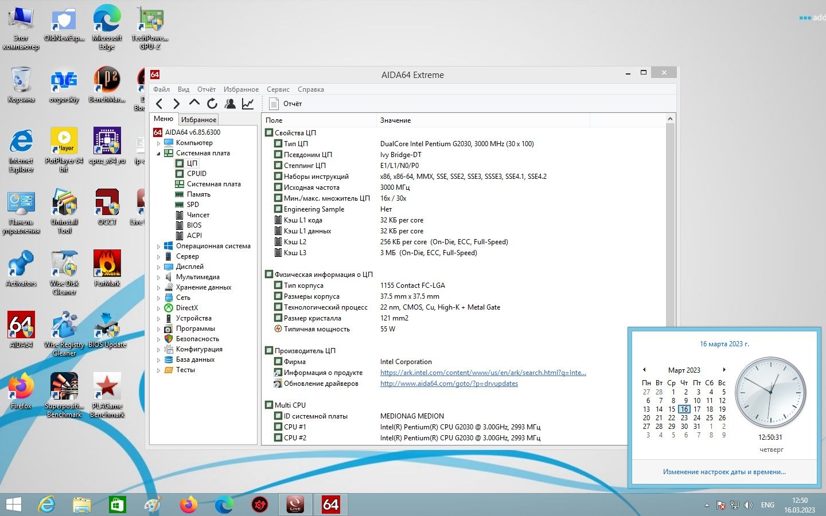Go forward with AIDA64 toolbar forward arrow
This screenshot has width=826, height=516.
[x=177, y=104]
